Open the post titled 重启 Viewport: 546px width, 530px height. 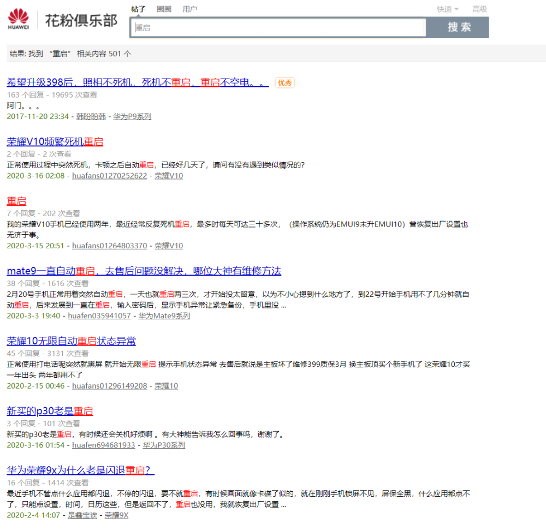click(16, 201)
